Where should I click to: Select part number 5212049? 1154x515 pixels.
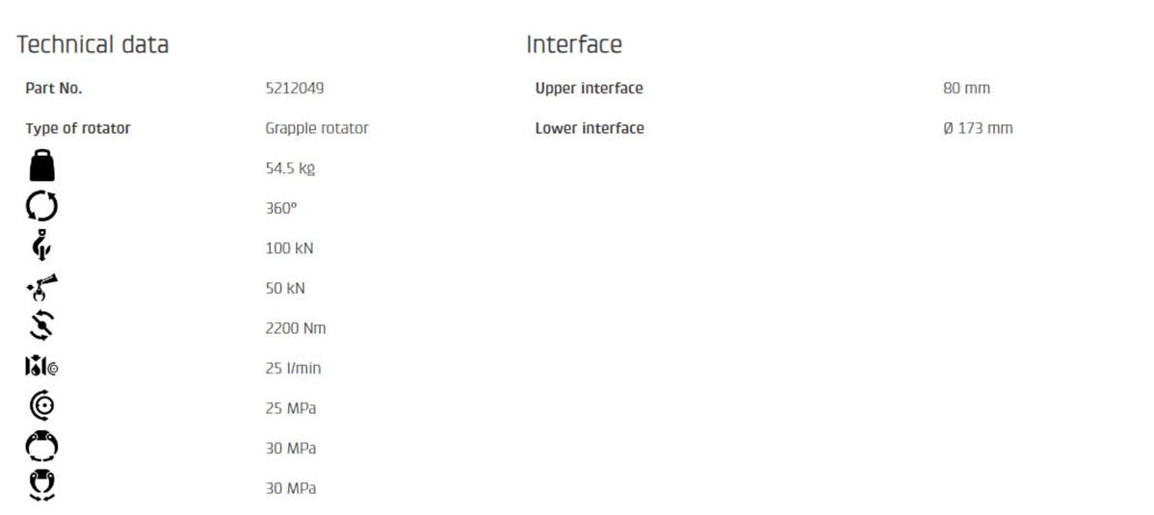tap(294, 89)
